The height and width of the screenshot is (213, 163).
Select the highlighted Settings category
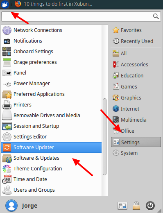pos(136,142)
